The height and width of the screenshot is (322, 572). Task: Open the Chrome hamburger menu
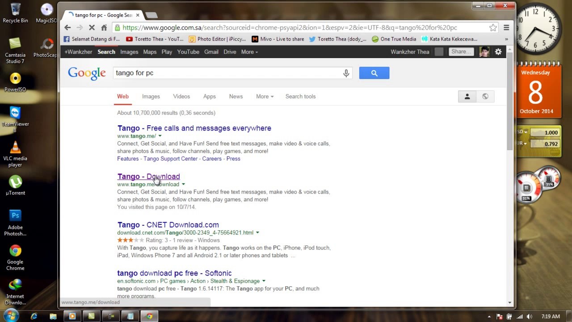[506, 28]
